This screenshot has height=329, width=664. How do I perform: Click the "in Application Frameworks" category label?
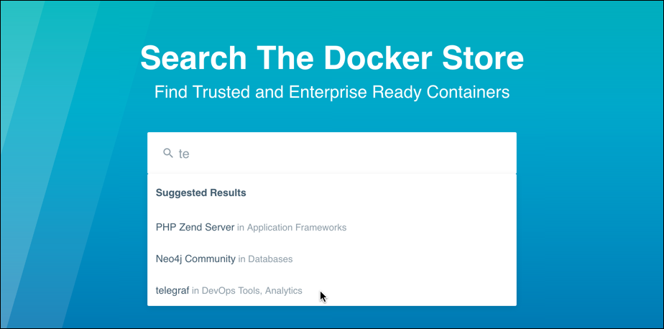click(x=292, y=228)
